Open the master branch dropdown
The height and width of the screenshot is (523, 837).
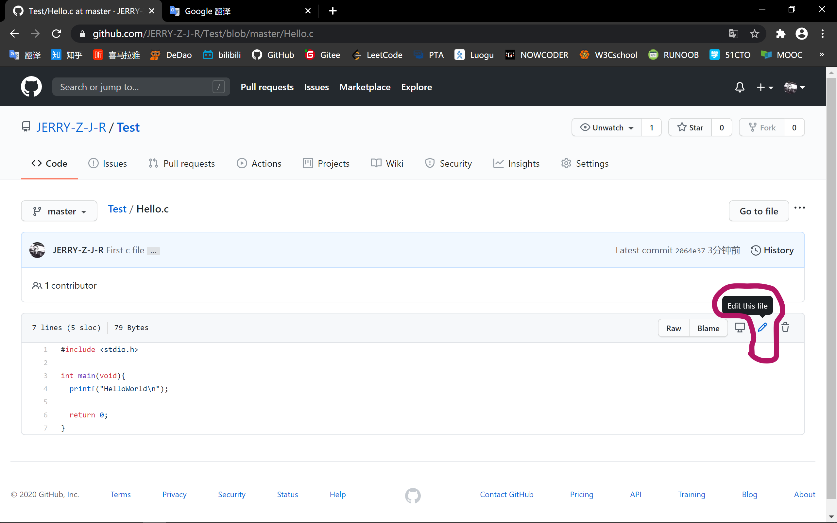tap(59, 211)
